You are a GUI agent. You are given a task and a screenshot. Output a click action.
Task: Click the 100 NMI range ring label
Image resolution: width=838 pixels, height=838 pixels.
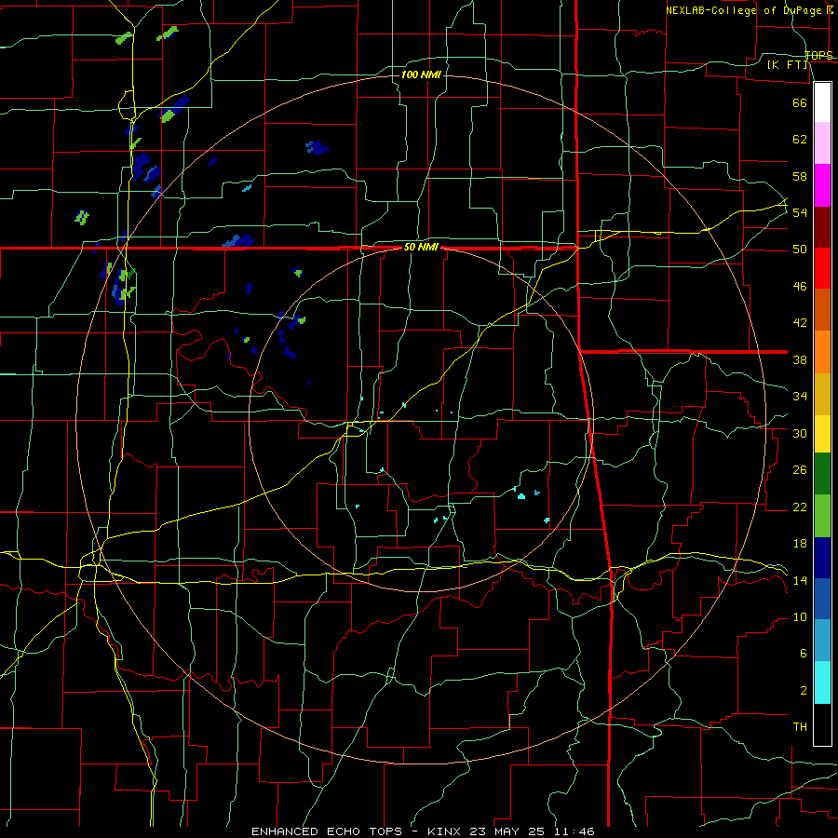pyautogui.click(x=421, y=74)
